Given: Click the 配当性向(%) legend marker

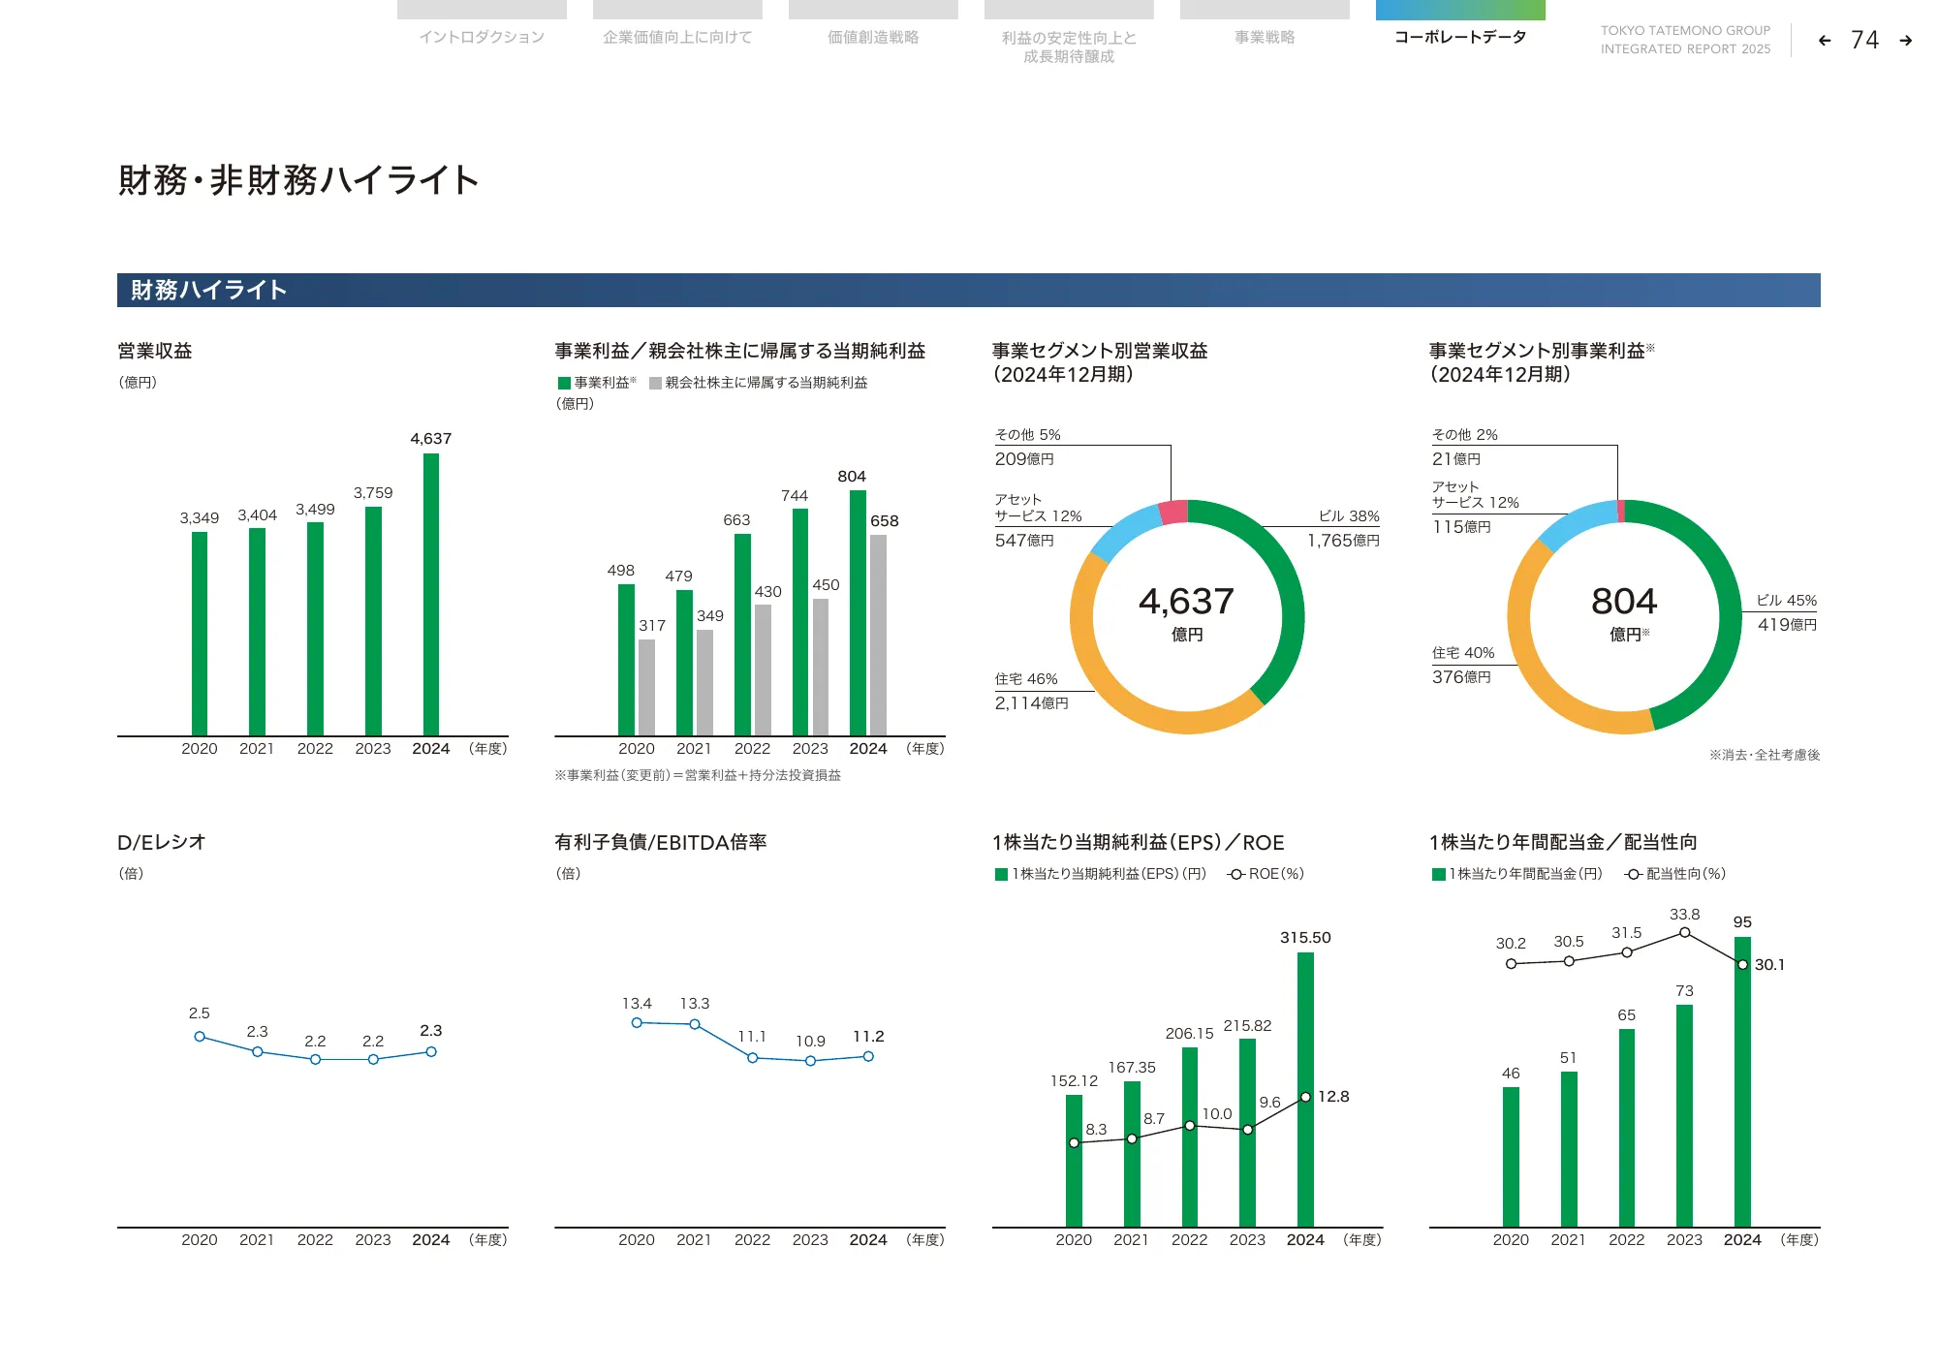Looking at the screenshot, I should [x=1634, y=875].
